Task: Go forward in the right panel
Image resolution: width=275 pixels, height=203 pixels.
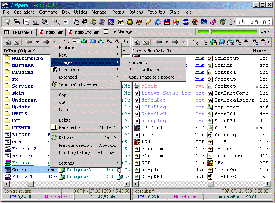Action: [175, 42]
